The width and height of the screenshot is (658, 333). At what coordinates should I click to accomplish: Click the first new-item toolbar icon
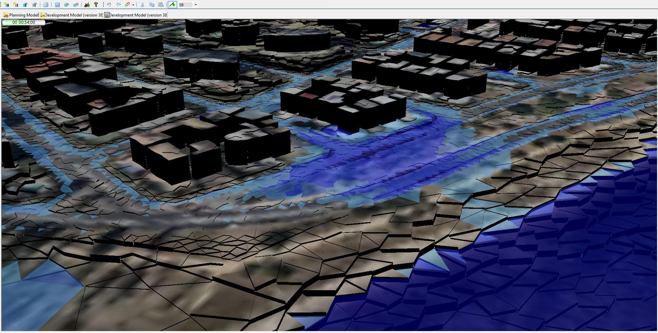[6, 5]
